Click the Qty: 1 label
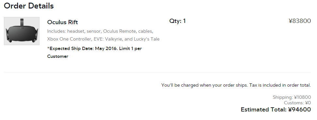 177,21
